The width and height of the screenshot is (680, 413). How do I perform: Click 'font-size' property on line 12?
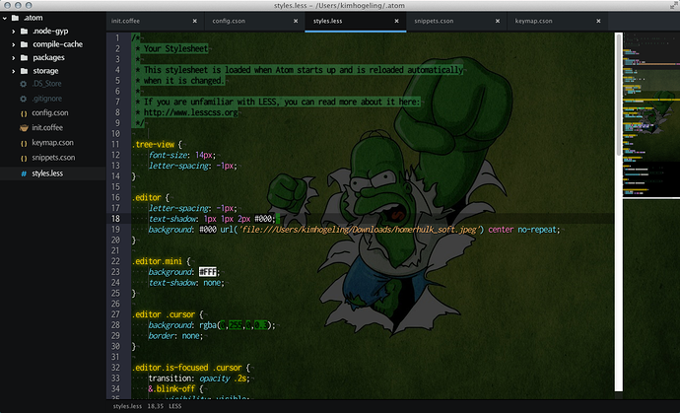(x=169, y=156)
